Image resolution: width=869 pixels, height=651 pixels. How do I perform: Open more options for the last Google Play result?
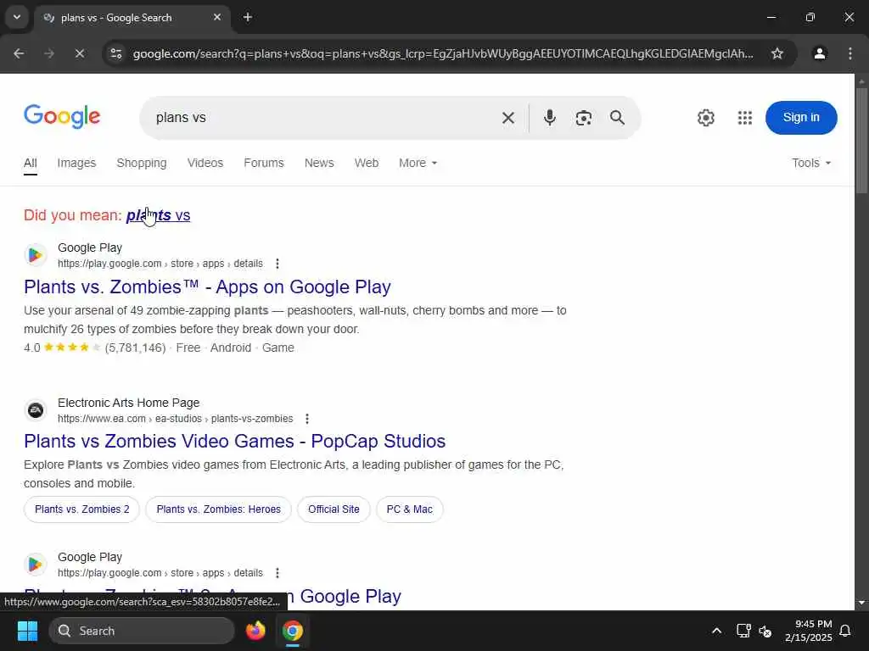click(278, 573)
